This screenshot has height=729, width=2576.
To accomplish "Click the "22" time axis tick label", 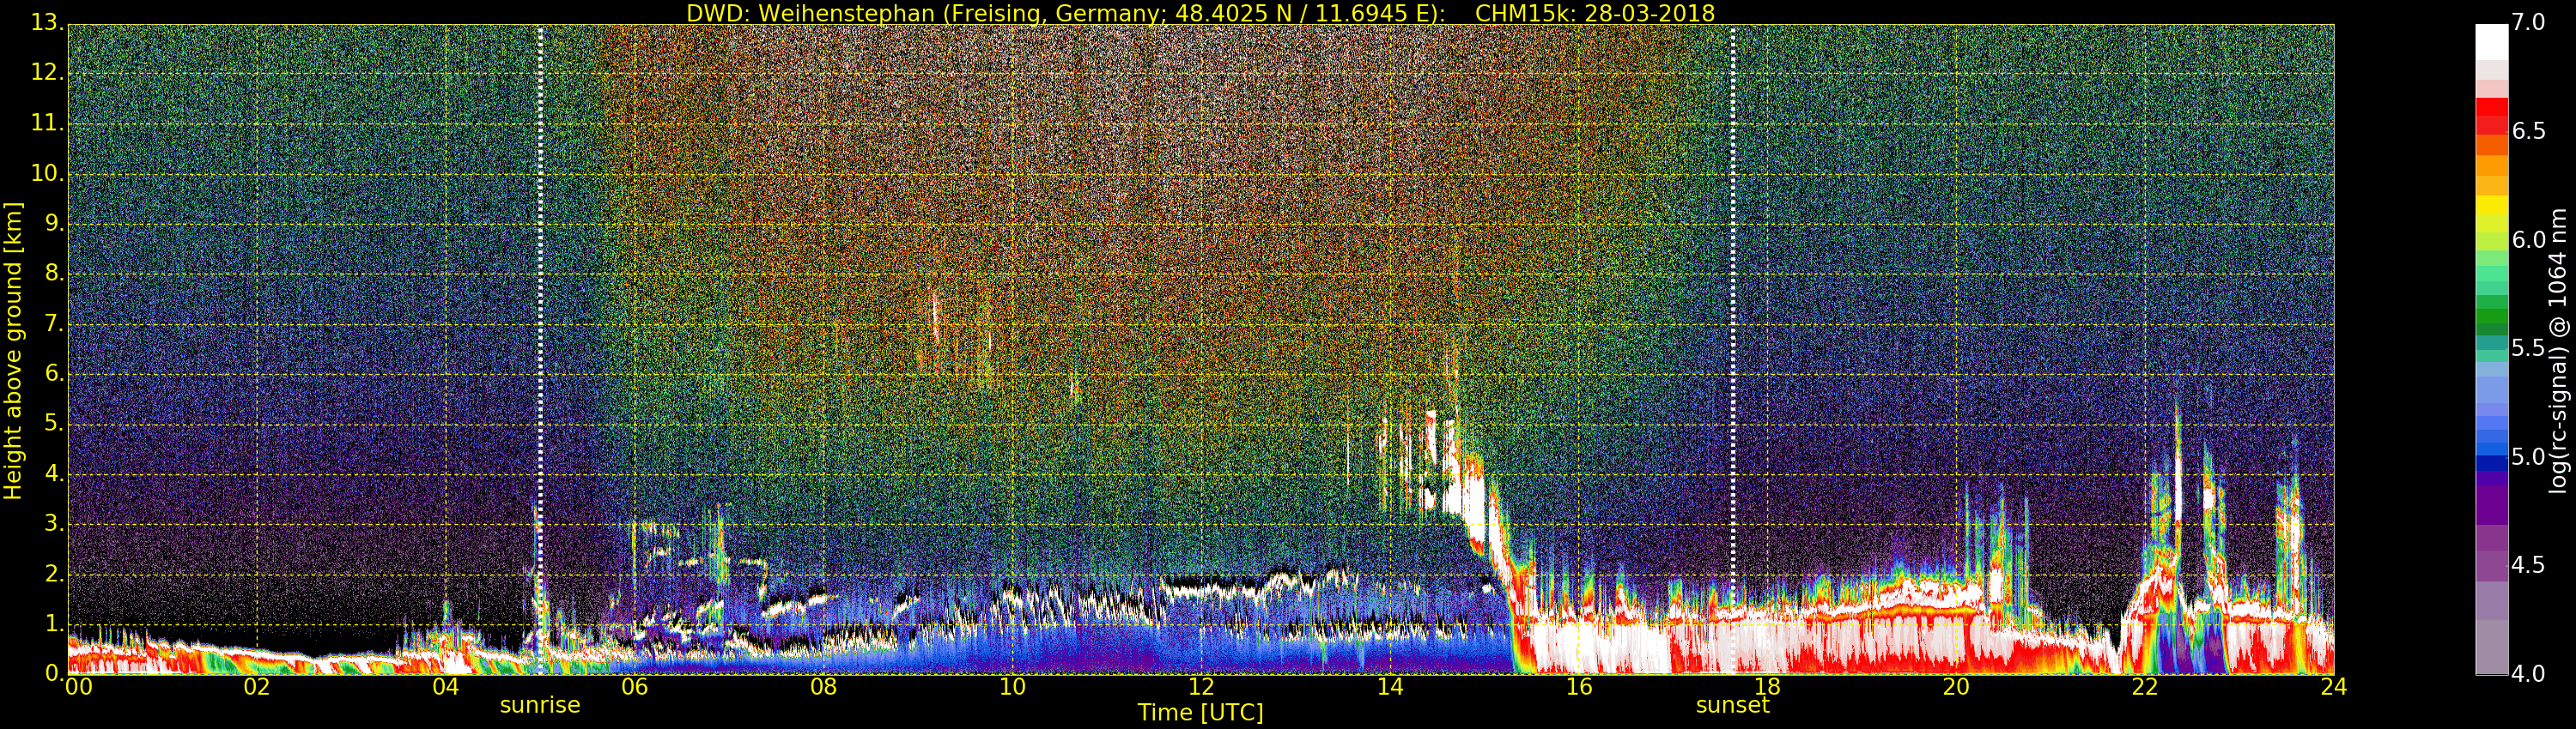I will pyautogui.click(x=2145, y=687).
